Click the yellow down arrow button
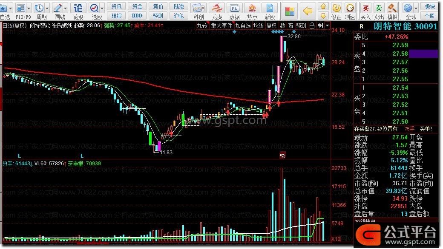 pyautogui.click(x=323, y=15)
